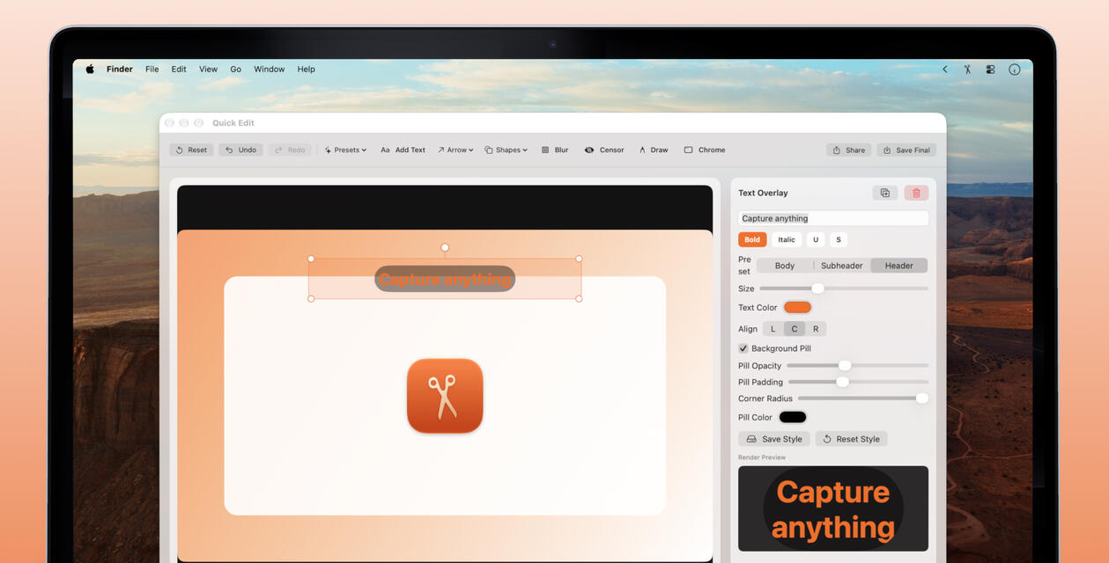
Task: Select the Add Text tool
Action: pos(403,150)
